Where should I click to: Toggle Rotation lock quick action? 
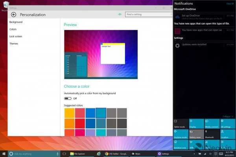[181, 144]
